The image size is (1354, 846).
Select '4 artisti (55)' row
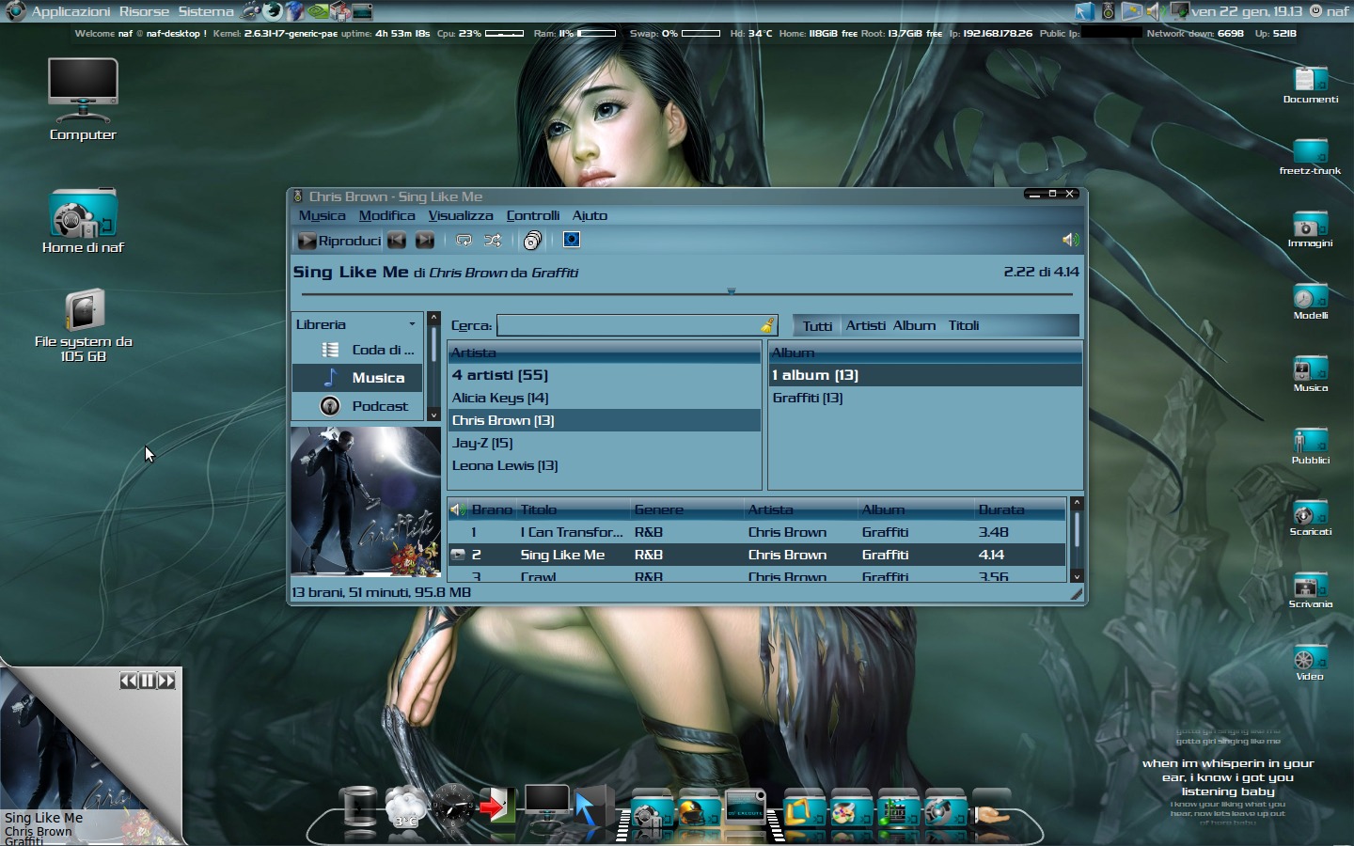[x=604, y=375]
